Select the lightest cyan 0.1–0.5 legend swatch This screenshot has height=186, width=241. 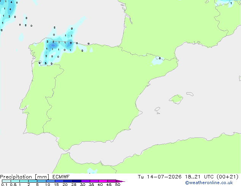[x=6, y=181]
